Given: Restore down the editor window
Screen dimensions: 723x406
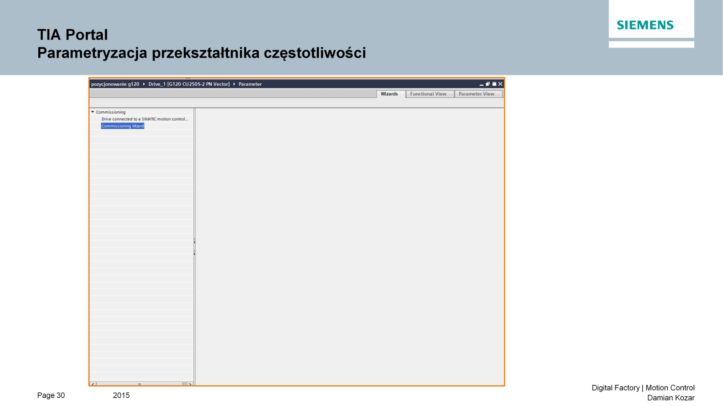Looking at the screenshot, I should (487, 84).
